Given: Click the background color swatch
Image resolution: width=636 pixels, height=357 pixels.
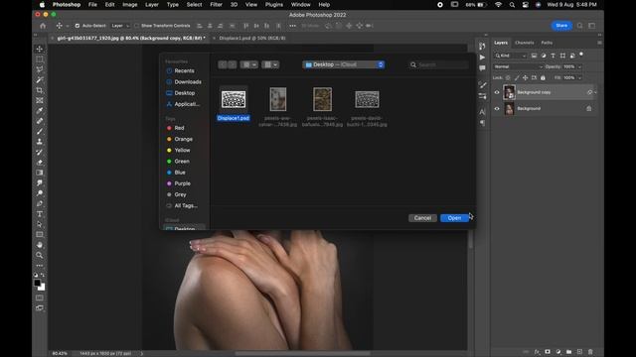Looking at the screenshot, I should [42, 287].
